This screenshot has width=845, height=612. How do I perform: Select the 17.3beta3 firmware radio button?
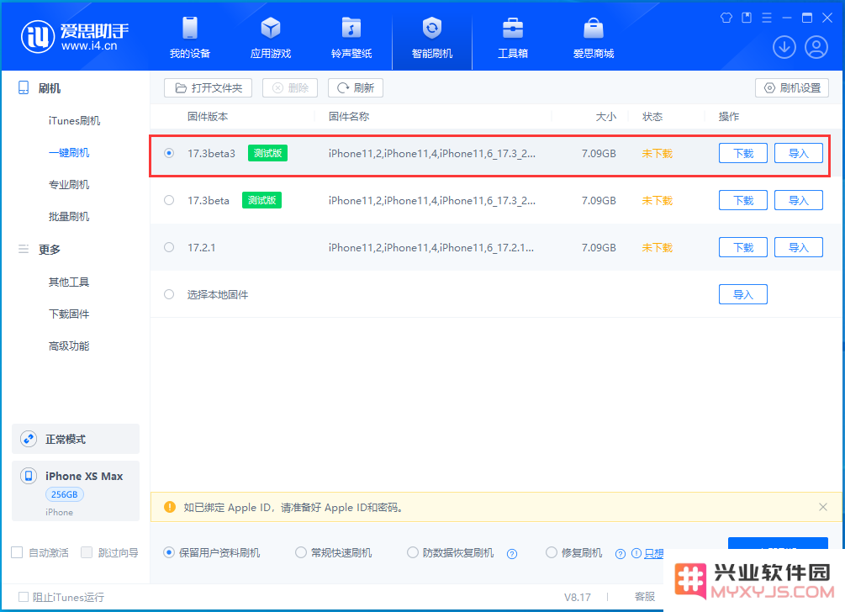coord(169,153)
